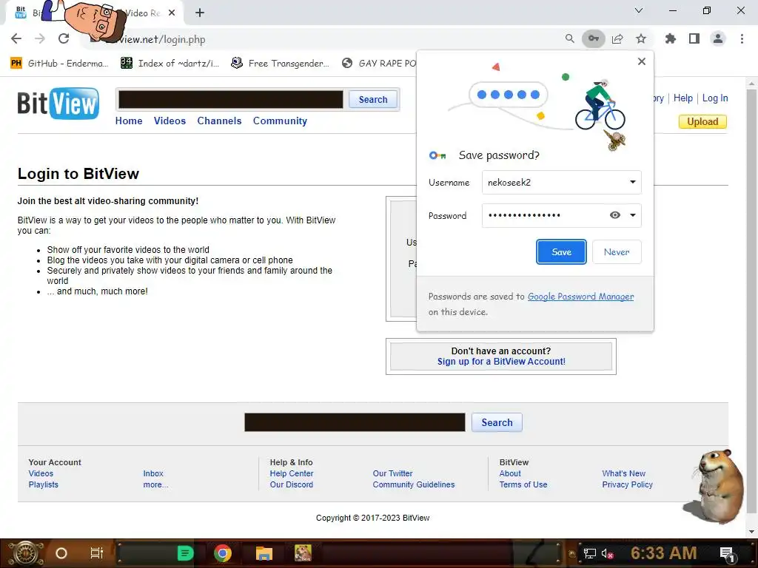Click the BitView logo
Viewport: 758px width, 568px height.
coord(58,103)
